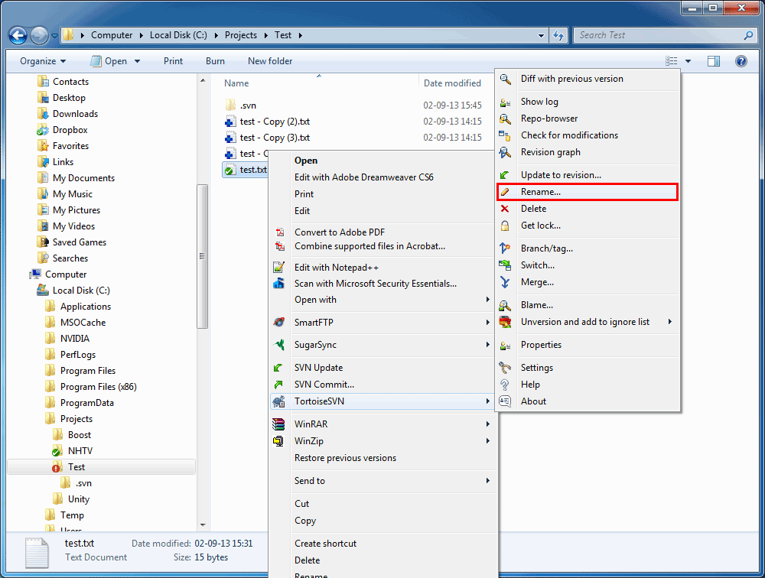Open the view options dropdown arrow
This screenshot has width=765, height=578.
pos(688,61)
